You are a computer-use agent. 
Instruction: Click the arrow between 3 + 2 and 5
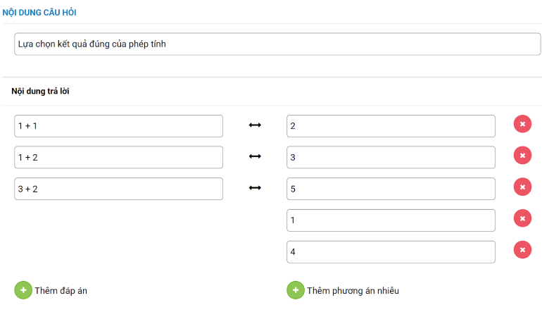coord(255,188)
